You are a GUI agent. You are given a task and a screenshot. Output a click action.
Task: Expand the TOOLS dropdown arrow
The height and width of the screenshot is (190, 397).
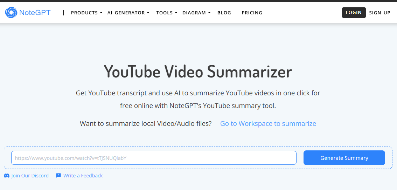coord(176,13)
